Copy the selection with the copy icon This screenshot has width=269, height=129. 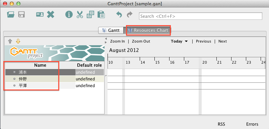[x=90, y=15]
